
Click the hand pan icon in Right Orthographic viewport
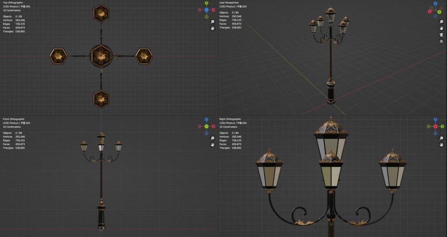point(441,145)
